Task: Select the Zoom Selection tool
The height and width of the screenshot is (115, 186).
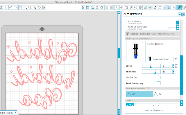Action: pos(35,8)
